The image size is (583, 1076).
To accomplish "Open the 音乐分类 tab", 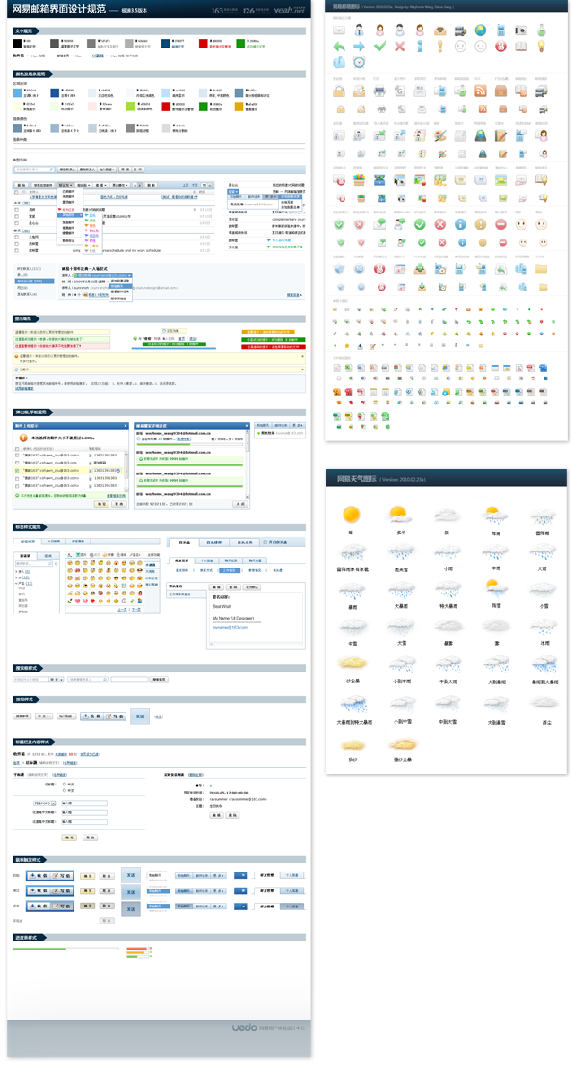I will 244,542.
